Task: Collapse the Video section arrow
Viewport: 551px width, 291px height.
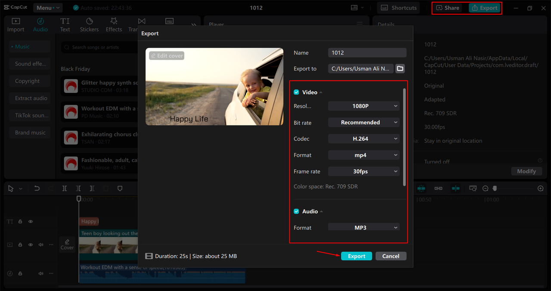Action: [x=321, y=92]
